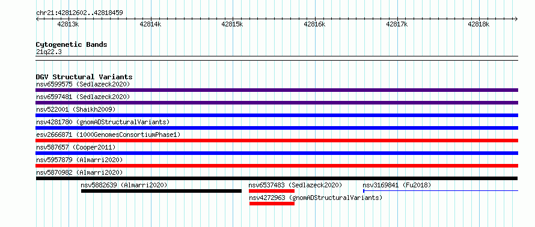Click esv2666871 (1000GenomesConsortiumPhase1) label
535x227 pixels.
108,135
